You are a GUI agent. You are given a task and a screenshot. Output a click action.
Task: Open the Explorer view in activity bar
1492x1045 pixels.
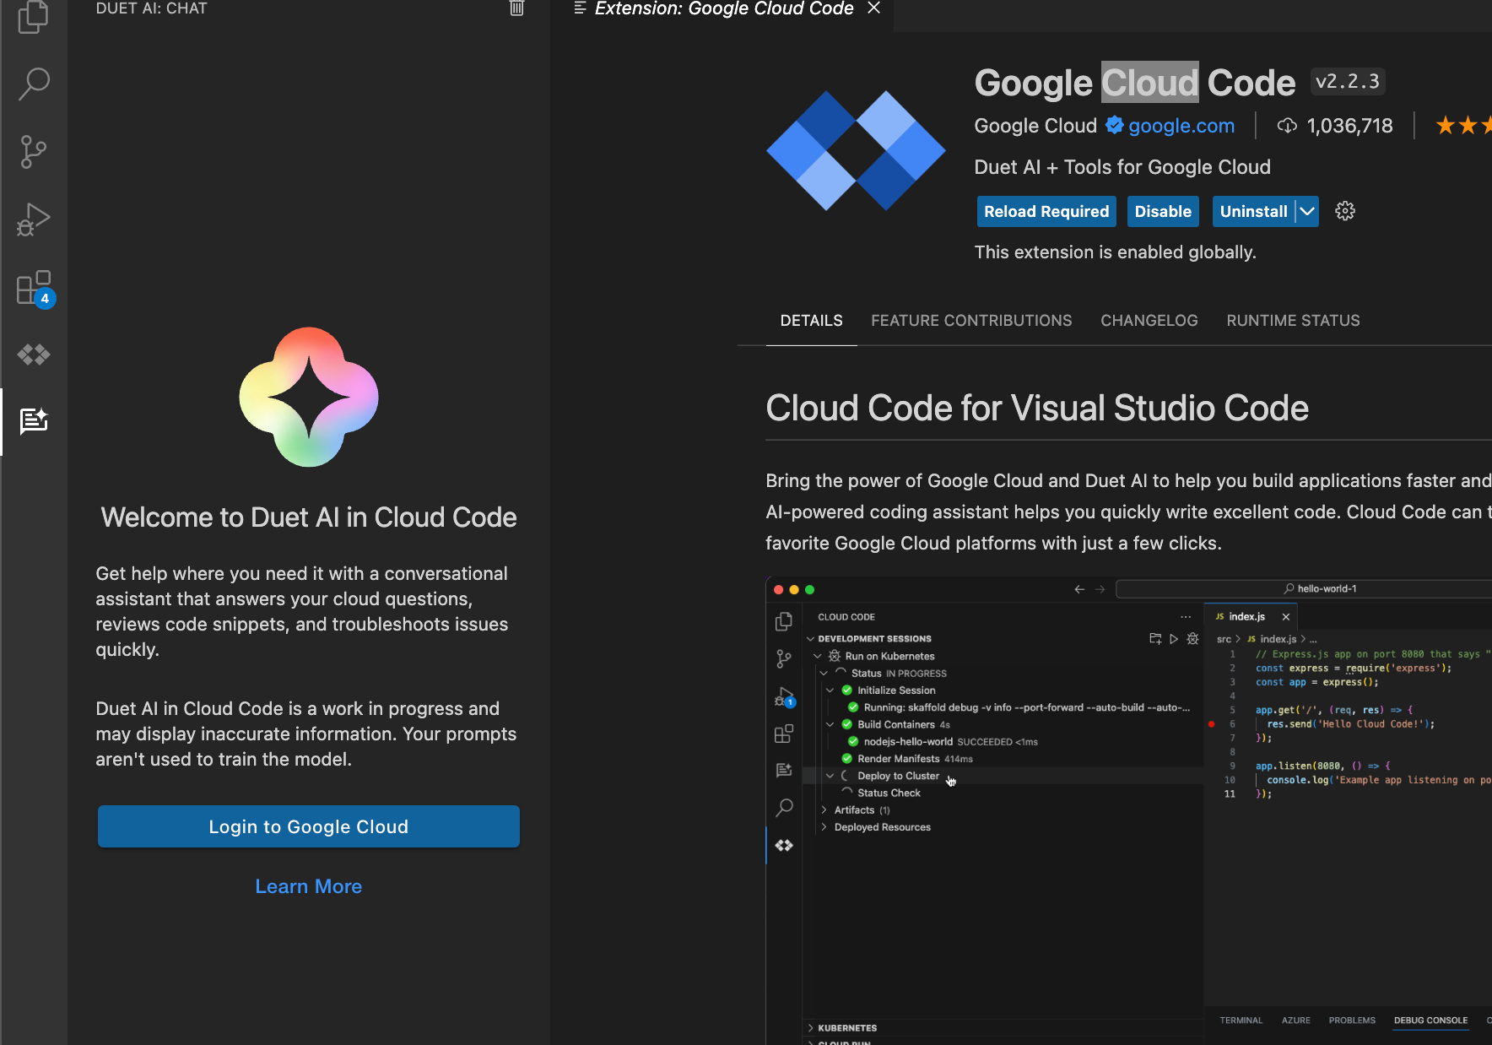[x=34, y=17]
